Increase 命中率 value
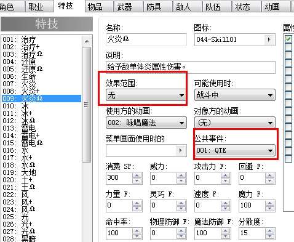The width and height of the screenshot is (294, 242). click(137, 231)
